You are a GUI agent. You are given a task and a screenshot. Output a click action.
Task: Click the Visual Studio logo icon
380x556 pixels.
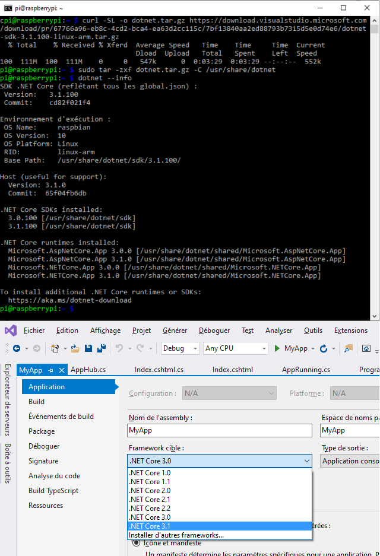pos(11,331)
